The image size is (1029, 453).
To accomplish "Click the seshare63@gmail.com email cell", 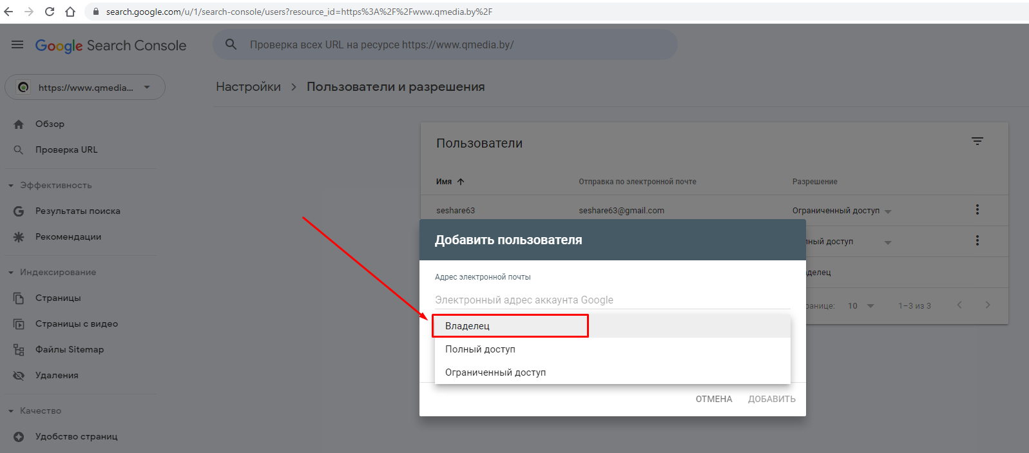I will [x=621, y=210].
